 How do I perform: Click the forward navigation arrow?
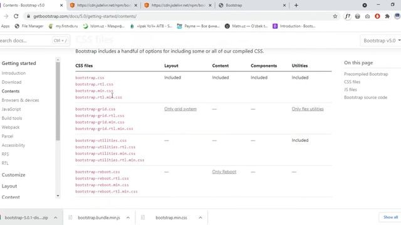point(6,16)
